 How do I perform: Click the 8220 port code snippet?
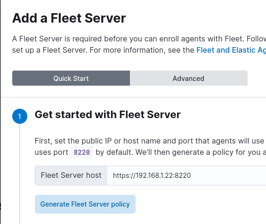point(81,152)
